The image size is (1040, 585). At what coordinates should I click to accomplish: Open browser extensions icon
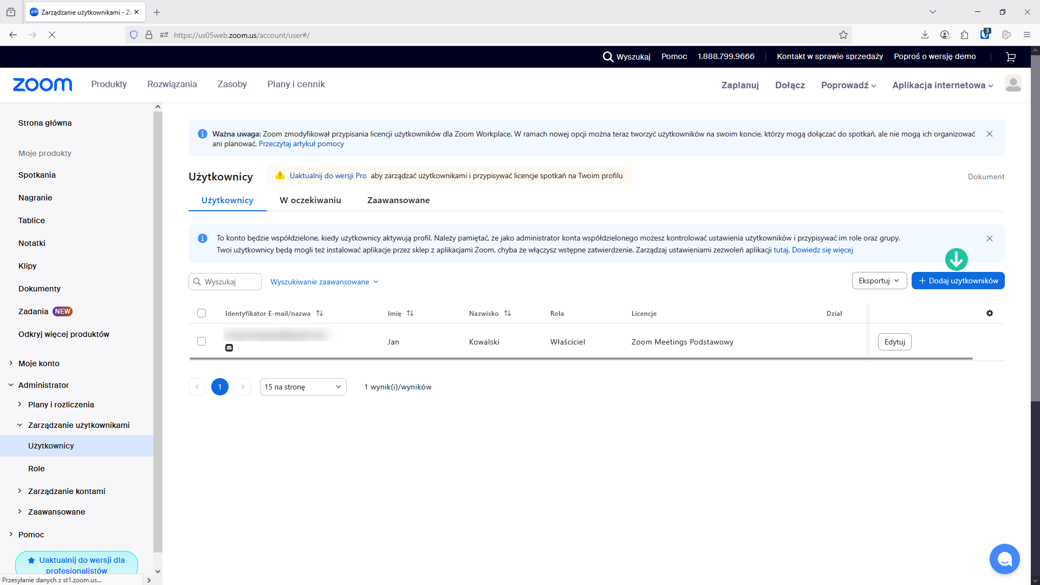point(965,35)
